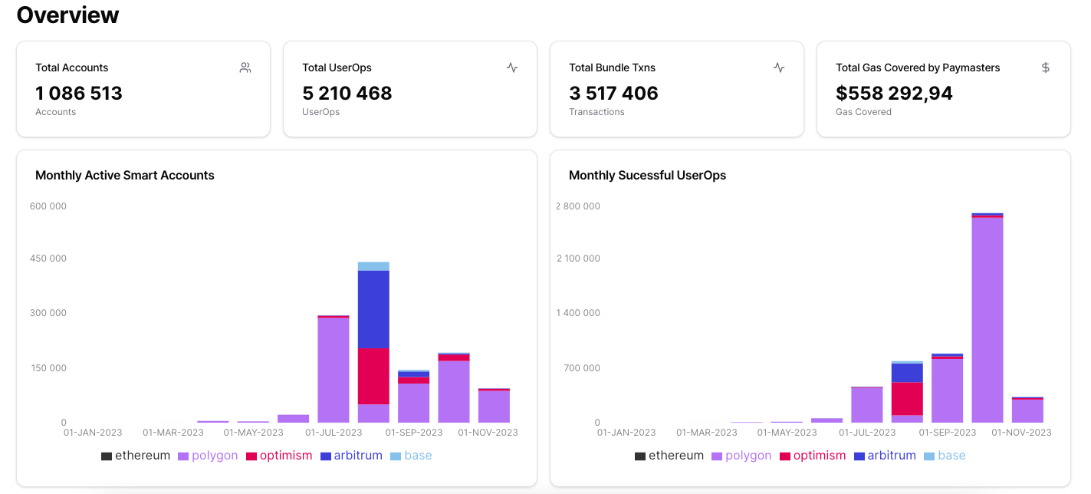The image size is (1091, 494).
Task: Toggle arbitrum series in Monthly Active Smart Accounts legend
Action: pos(351,456)
